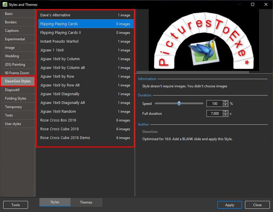This screenshot has width=273, height=212.
Task: Select the Flipping Playing Cards II style
Action: 86,32
